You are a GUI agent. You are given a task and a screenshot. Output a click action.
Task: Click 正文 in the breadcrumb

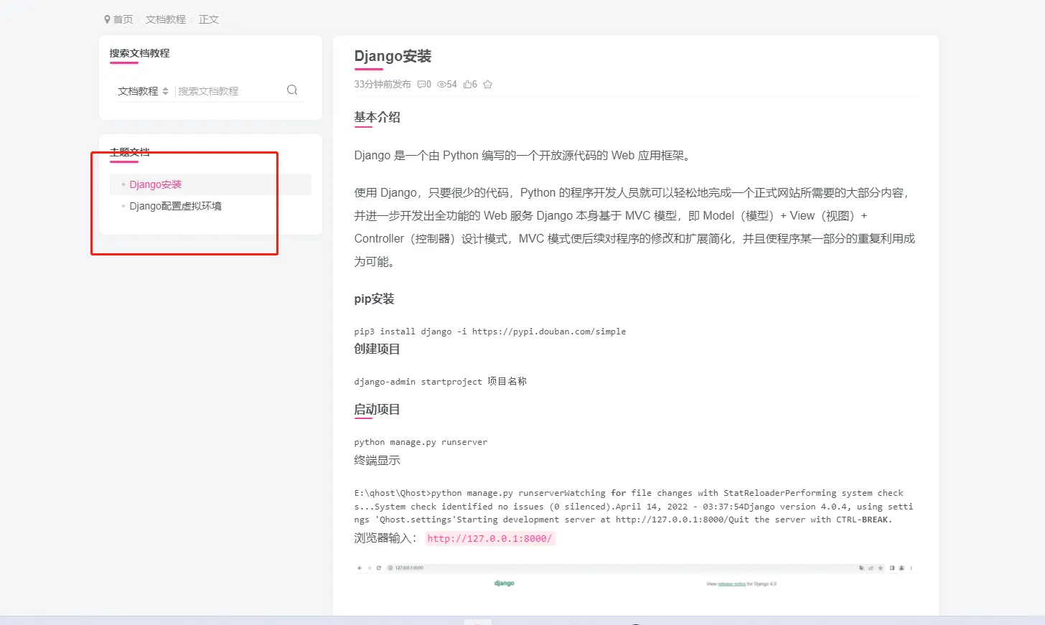[x=209, y=19]
